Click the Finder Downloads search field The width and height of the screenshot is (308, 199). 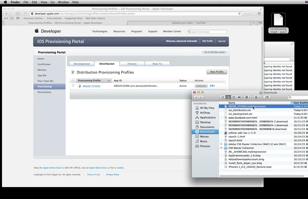pos(298,97)
